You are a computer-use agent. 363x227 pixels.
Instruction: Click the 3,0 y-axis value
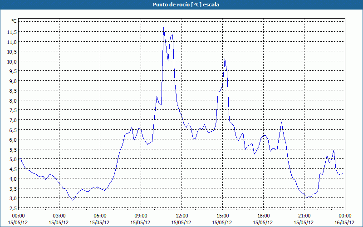13,198
